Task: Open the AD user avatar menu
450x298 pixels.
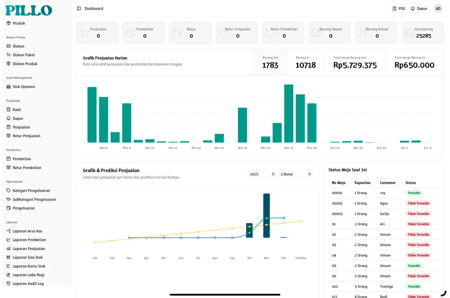Action: (438, 8)
